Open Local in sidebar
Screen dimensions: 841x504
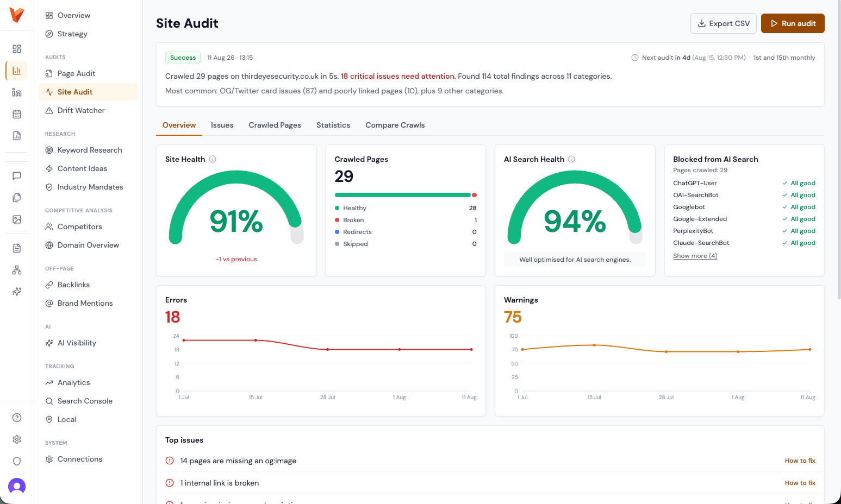click(x=88, y=419)
